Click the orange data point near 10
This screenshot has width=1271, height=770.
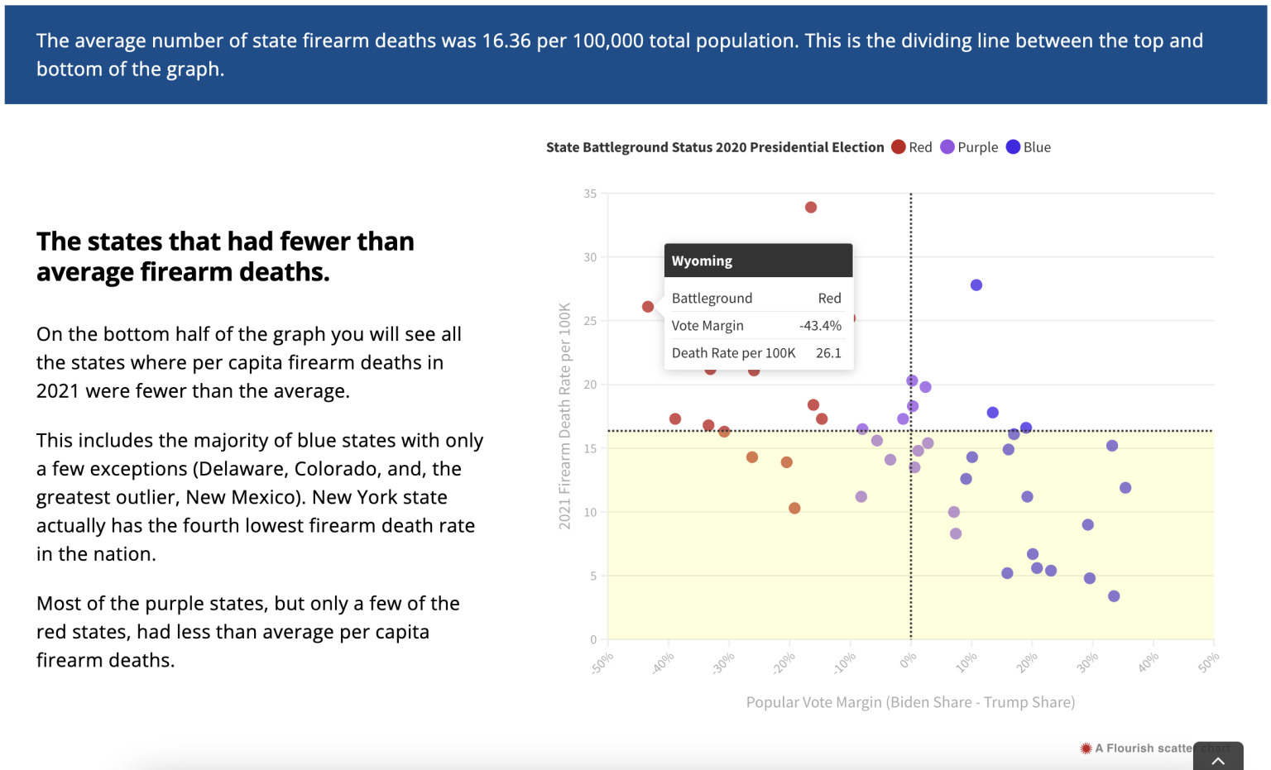coord(794,509)
